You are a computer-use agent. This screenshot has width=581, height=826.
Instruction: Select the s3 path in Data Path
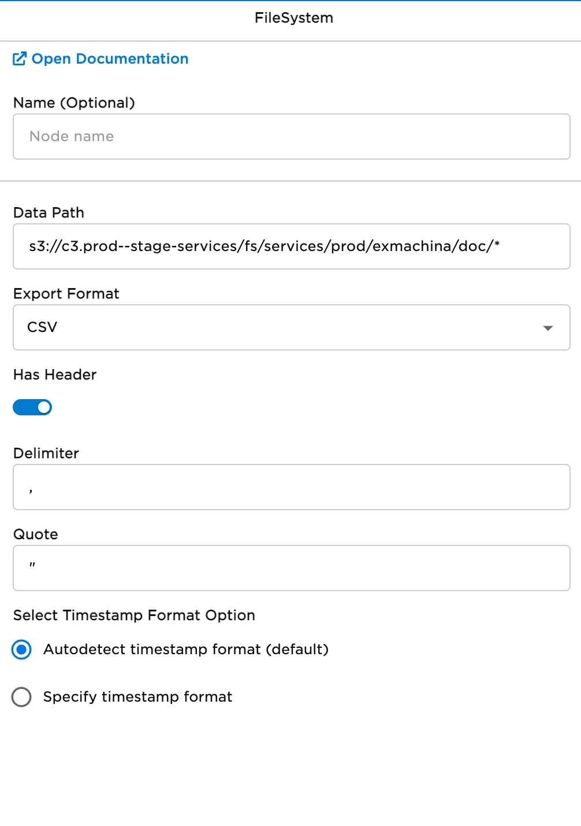coord(265,246)
